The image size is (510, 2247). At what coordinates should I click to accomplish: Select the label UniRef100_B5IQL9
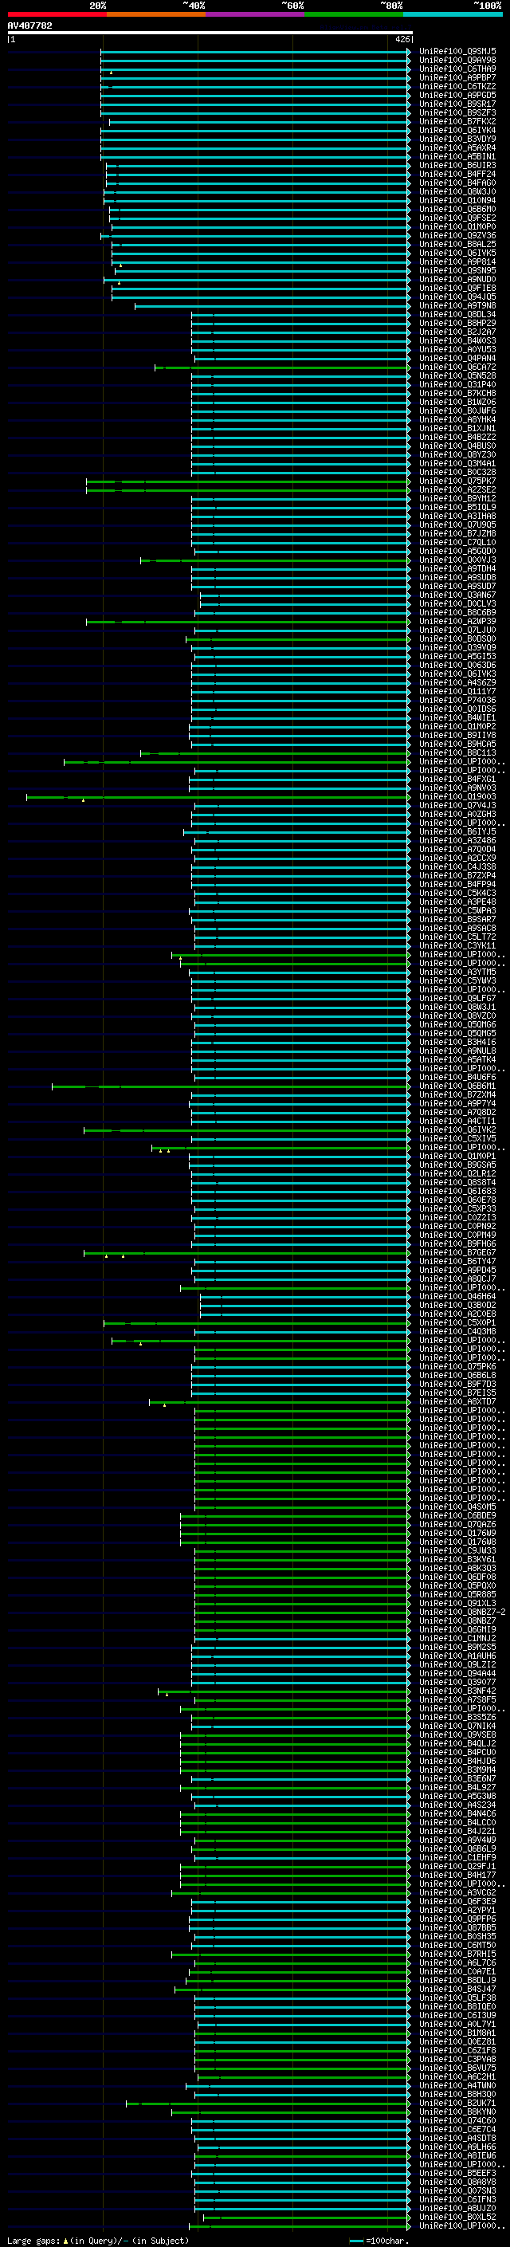(457, 508)
